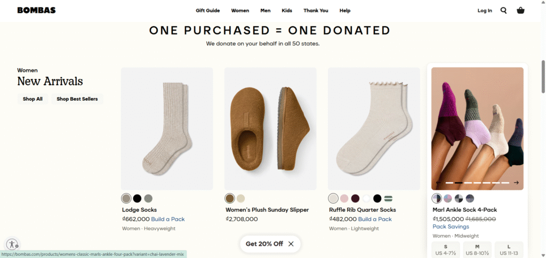Open the Gift Guide menu
546x258 pixels.
tap(207, 10)
